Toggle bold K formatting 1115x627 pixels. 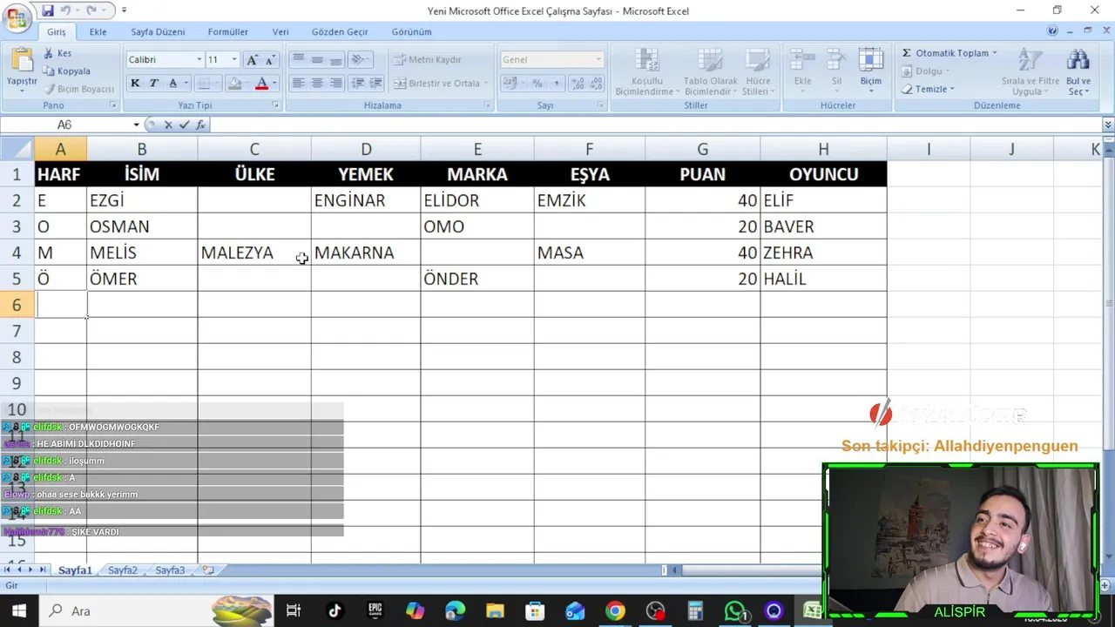tap(135, 83)
